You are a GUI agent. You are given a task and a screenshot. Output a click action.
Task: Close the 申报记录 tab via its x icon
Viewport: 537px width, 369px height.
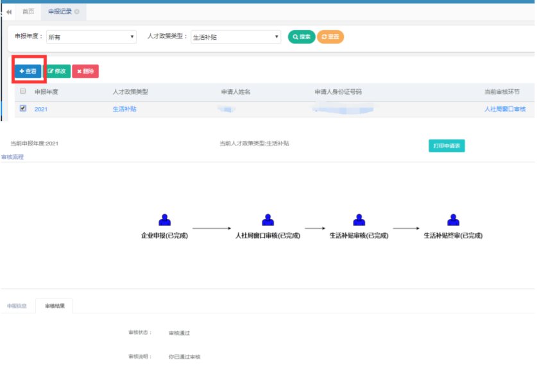(x=77, y=12)
